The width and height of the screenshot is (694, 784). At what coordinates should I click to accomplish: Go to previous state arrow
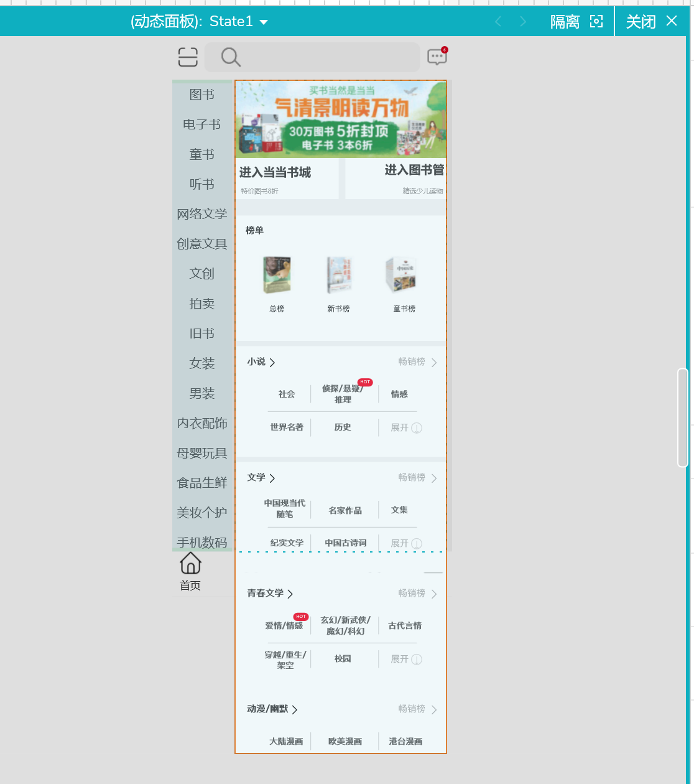pos(498,22)
